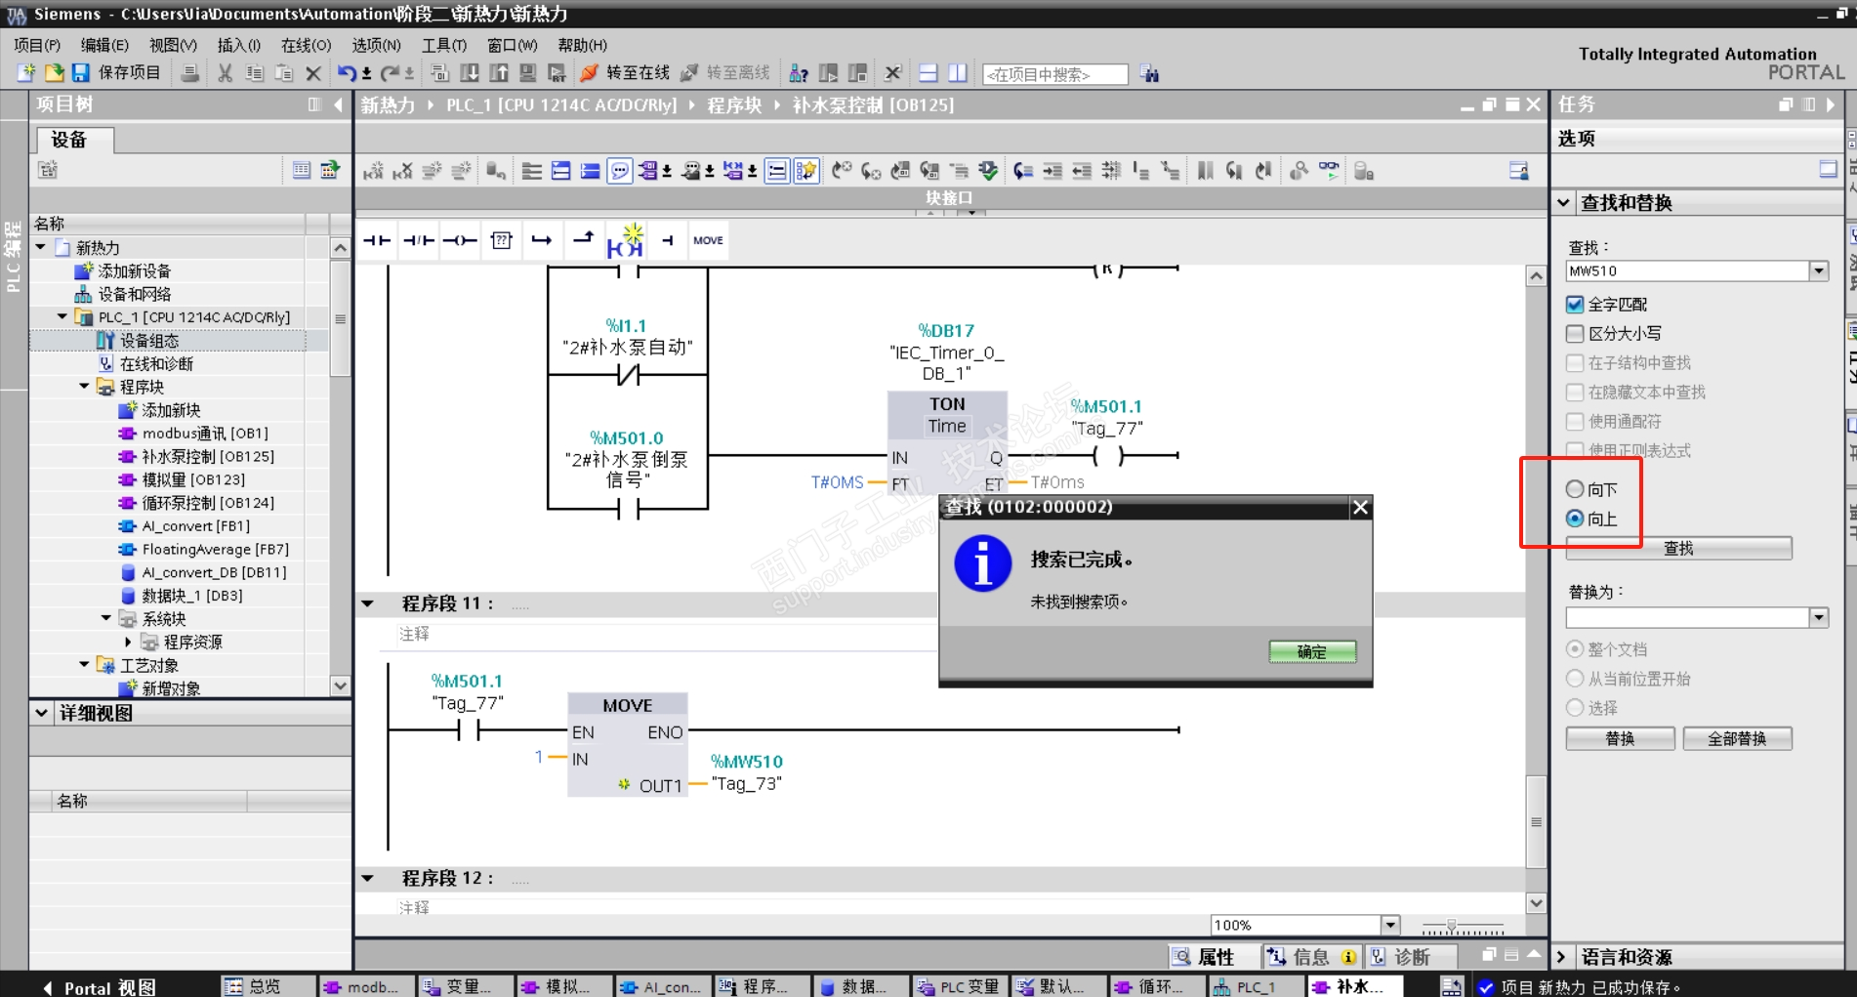
Task: Click the go online icon
Action: tap(590, 73)
